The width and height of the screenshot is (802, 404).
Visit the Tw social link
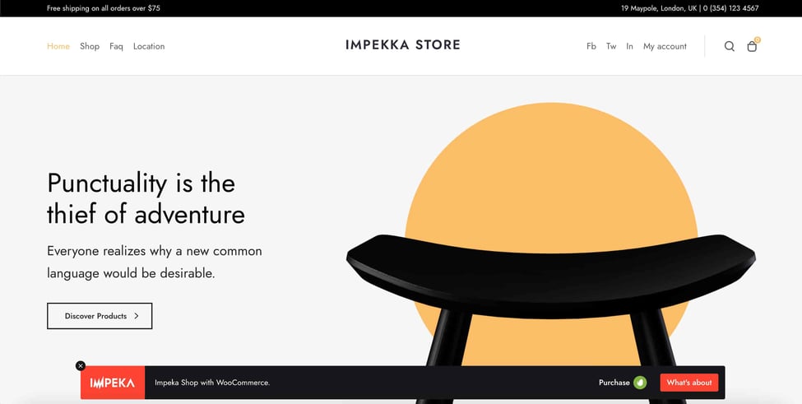click(611, 47)
